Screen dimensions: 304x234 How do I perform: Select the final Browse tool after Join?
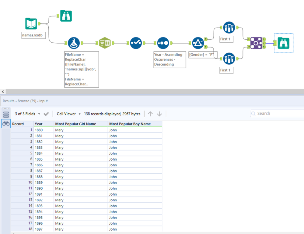pos(283,43)
